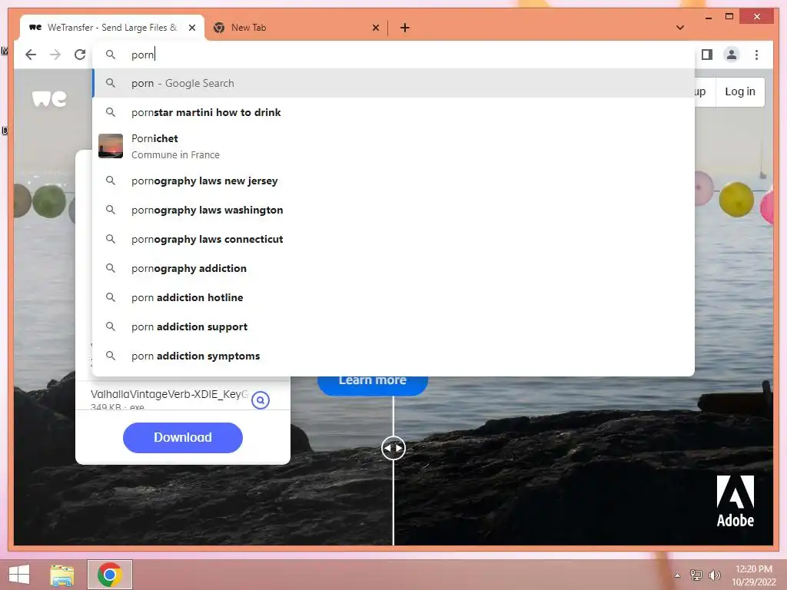This screenshot has height=590, width=787.
Task: Click the WeTransfer logo
Action: [49, 98]
